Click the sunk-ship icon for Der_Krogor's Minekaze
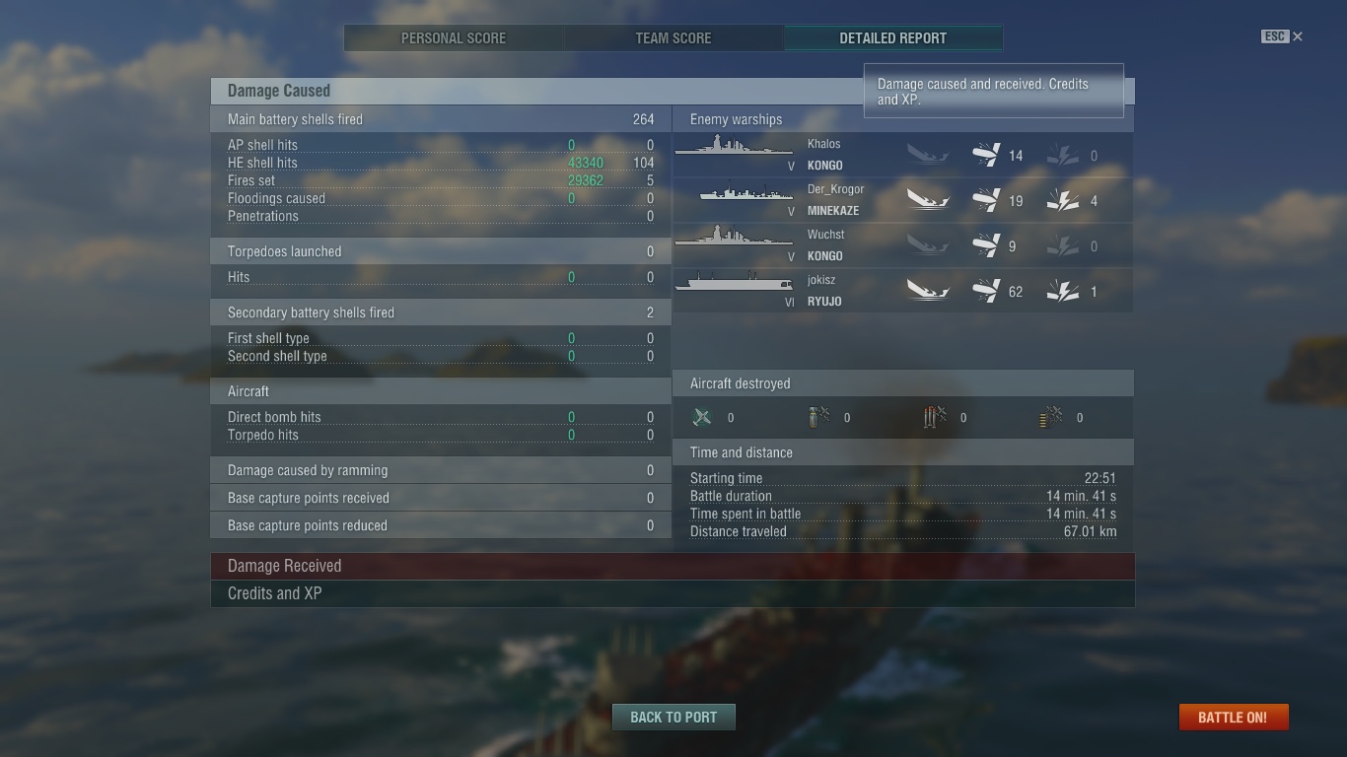This screenshot has height=757, width=1347. [928, 200]
